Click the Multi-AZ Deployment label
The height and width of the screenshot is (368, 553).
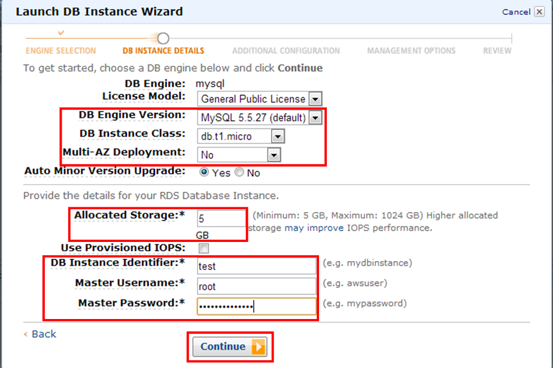tap(124, 152)
